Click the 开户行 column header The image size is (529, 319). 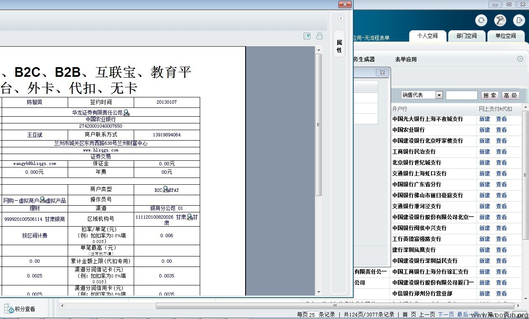click(399, 109)
